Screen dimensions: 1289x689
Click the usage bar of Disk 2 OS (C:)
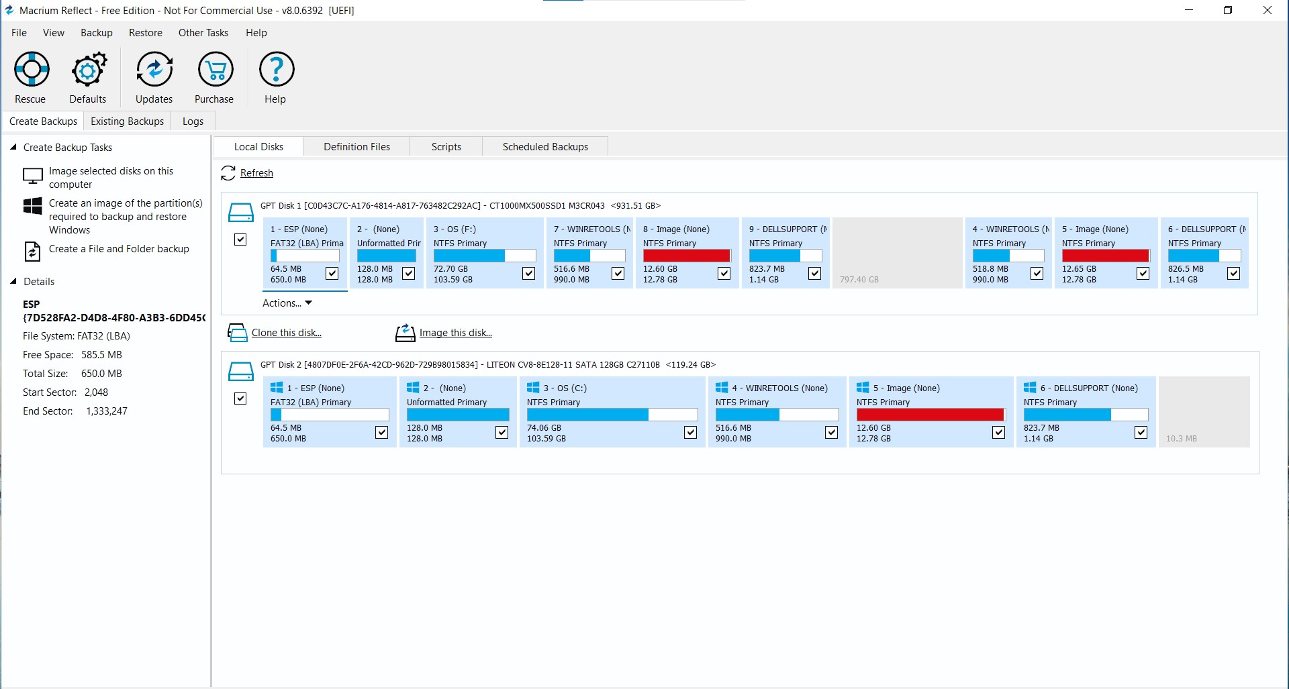click(x=612, y=415)
